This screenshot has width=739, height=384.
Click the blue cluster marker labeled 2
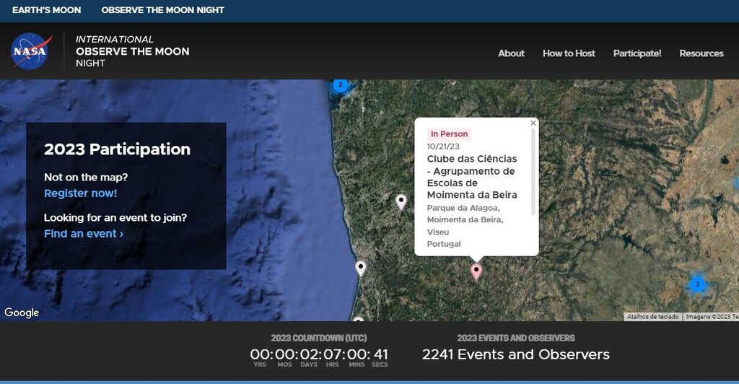coord(340,85)
